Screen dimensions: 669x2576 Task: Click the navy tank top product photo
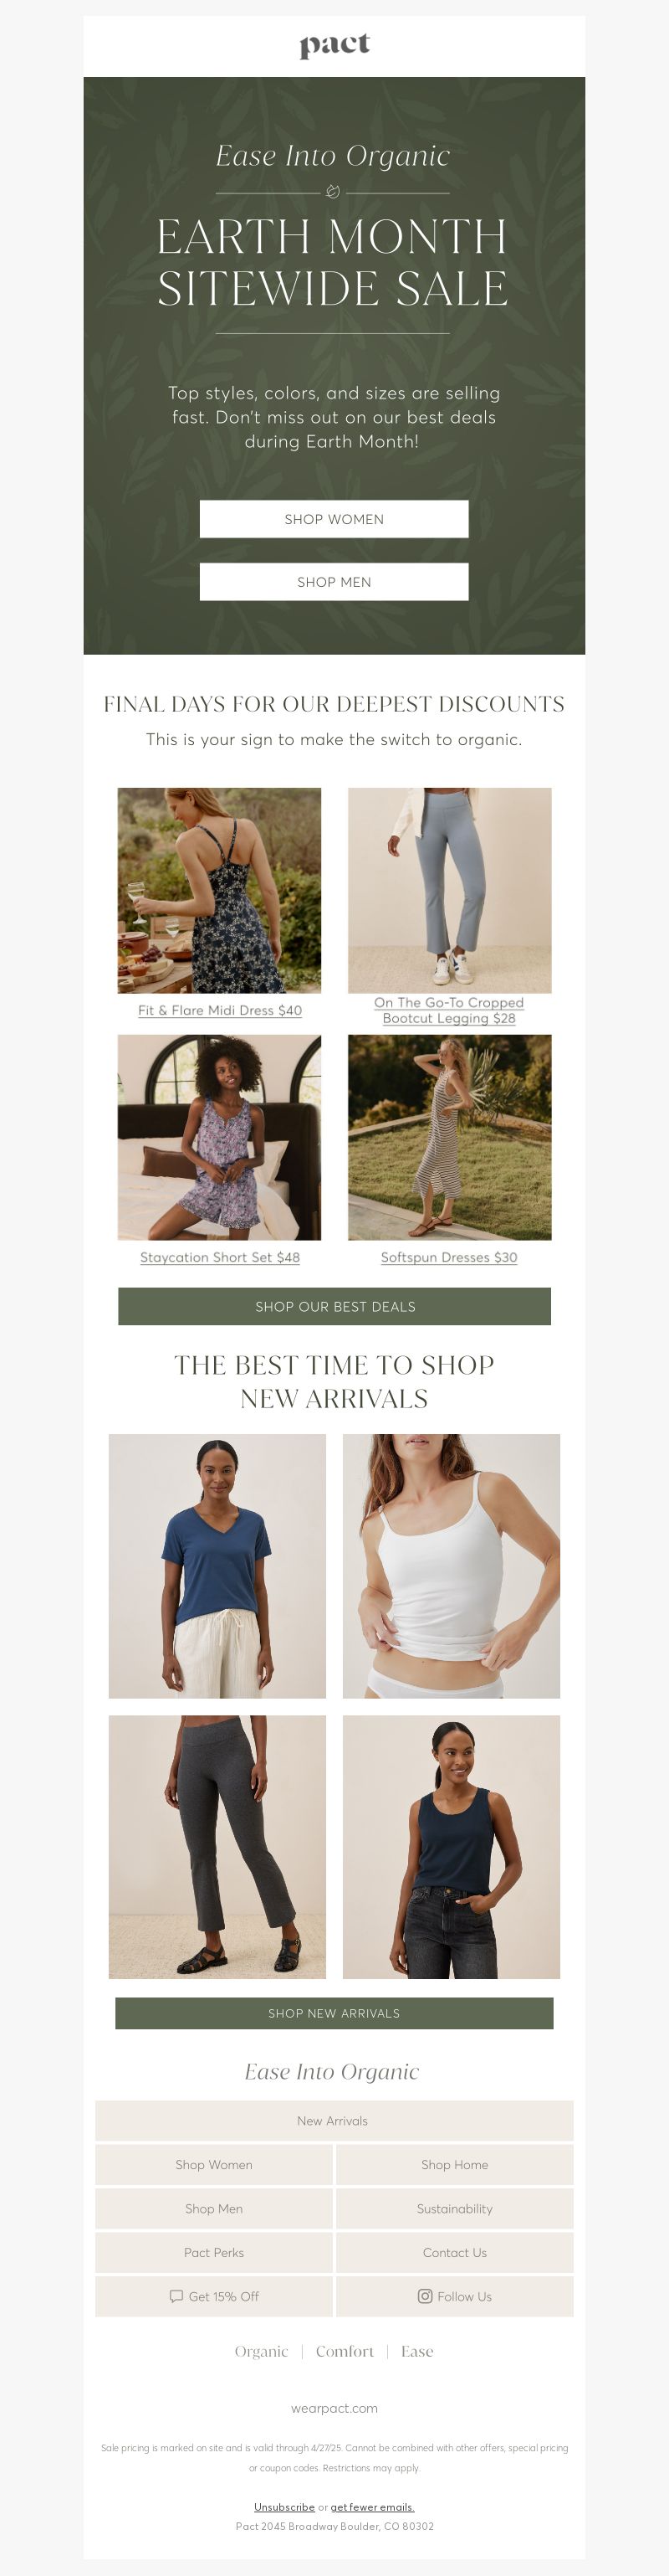tap(452, 1847)
